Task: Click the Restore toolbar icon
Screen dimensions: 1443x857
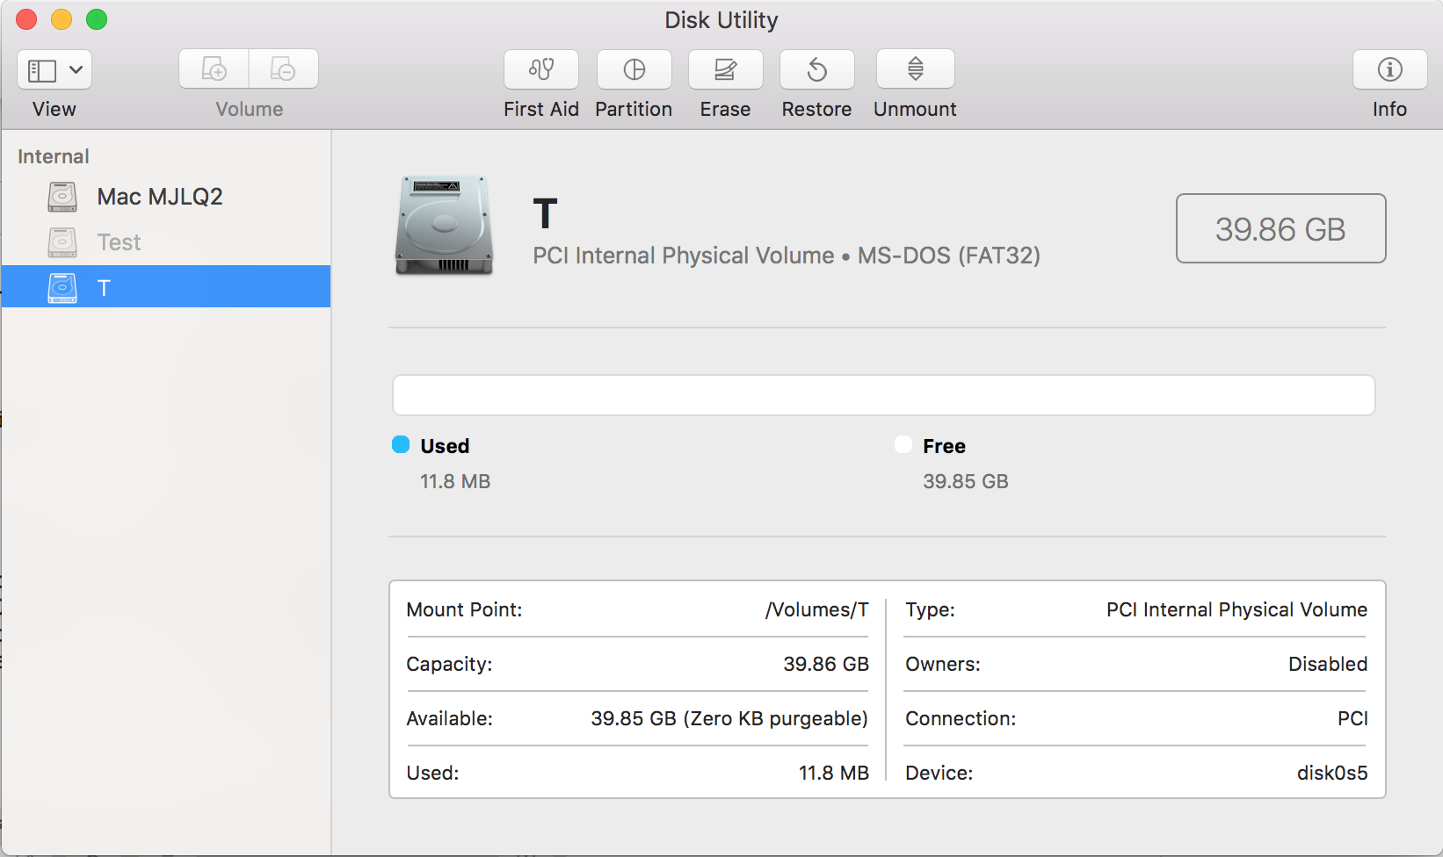Action: point(817,69)
